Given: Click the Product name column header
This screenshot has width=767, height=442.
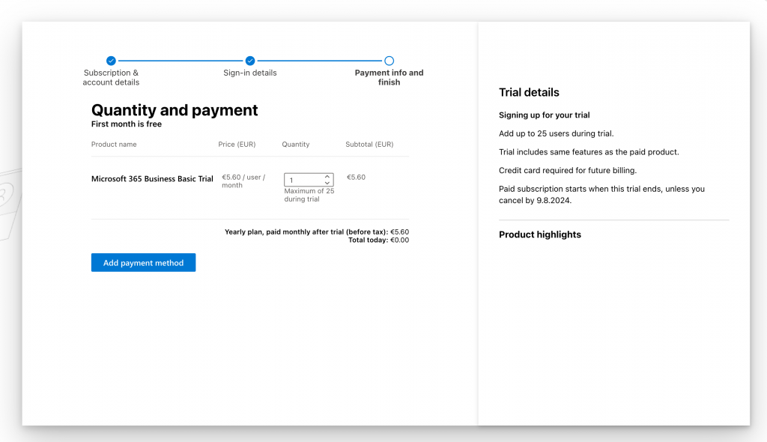Looking at the screenshot, I should pyautogui.click(x=114, y=145).
